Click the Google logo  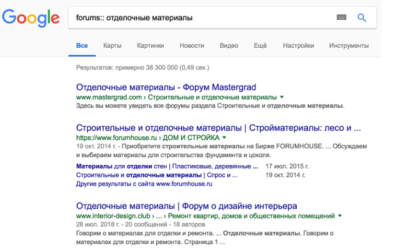point(31,18)
